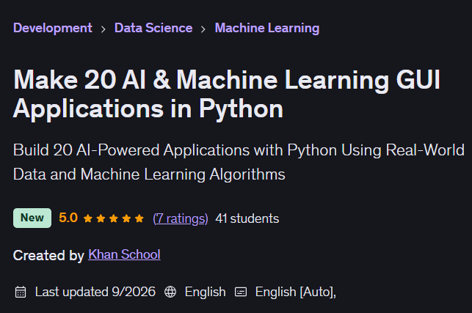Click the English [Auto] captions text
Viewport: 472px width, 313px height.
(x=296, y=292)
